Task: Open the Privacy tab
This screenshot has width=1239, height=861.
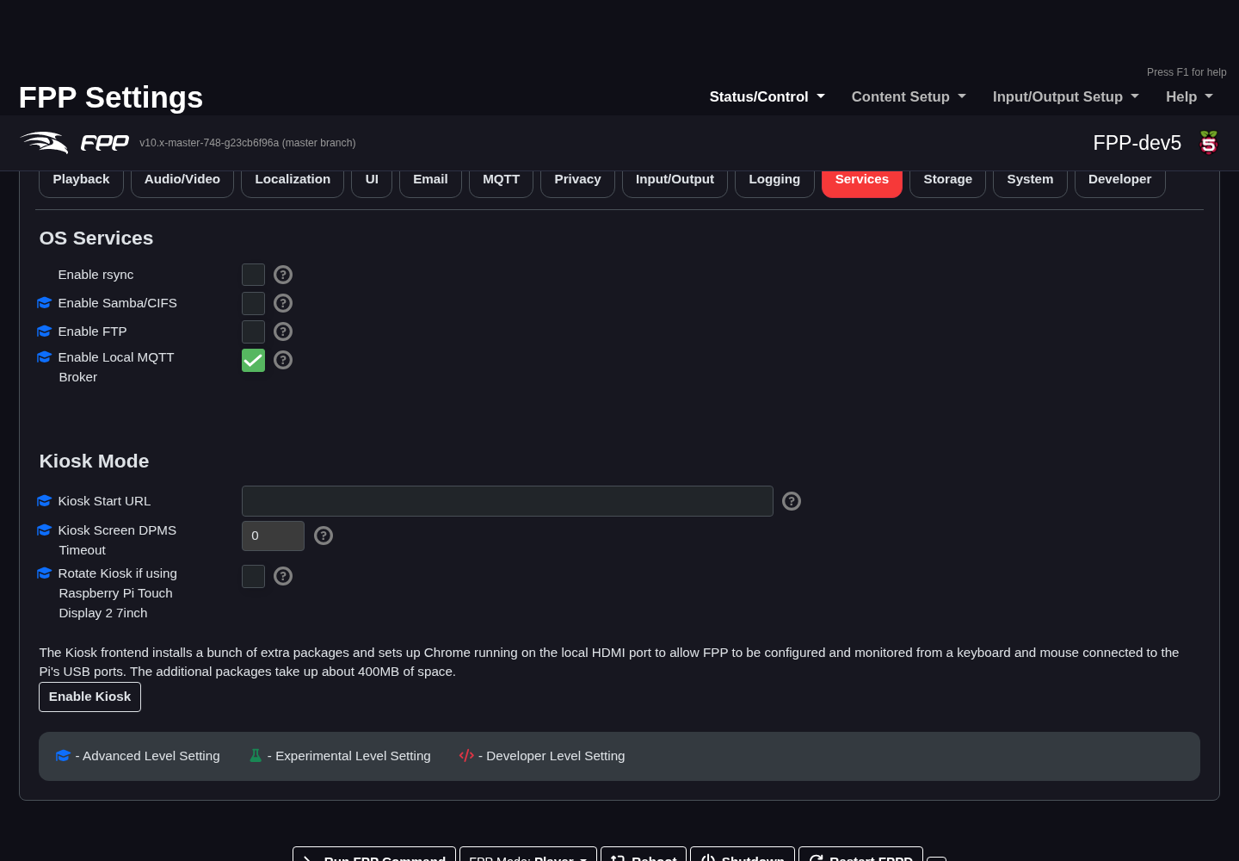Action: tap(577, 183)
